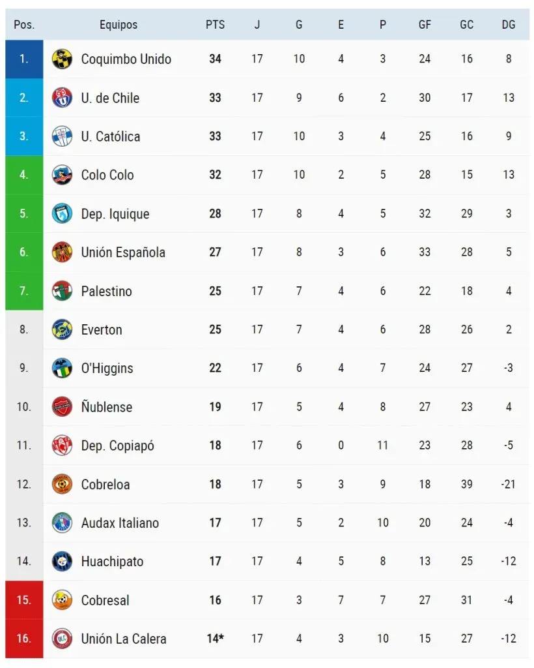Click the red position 15 cell
534x668 pixels.
24,600
